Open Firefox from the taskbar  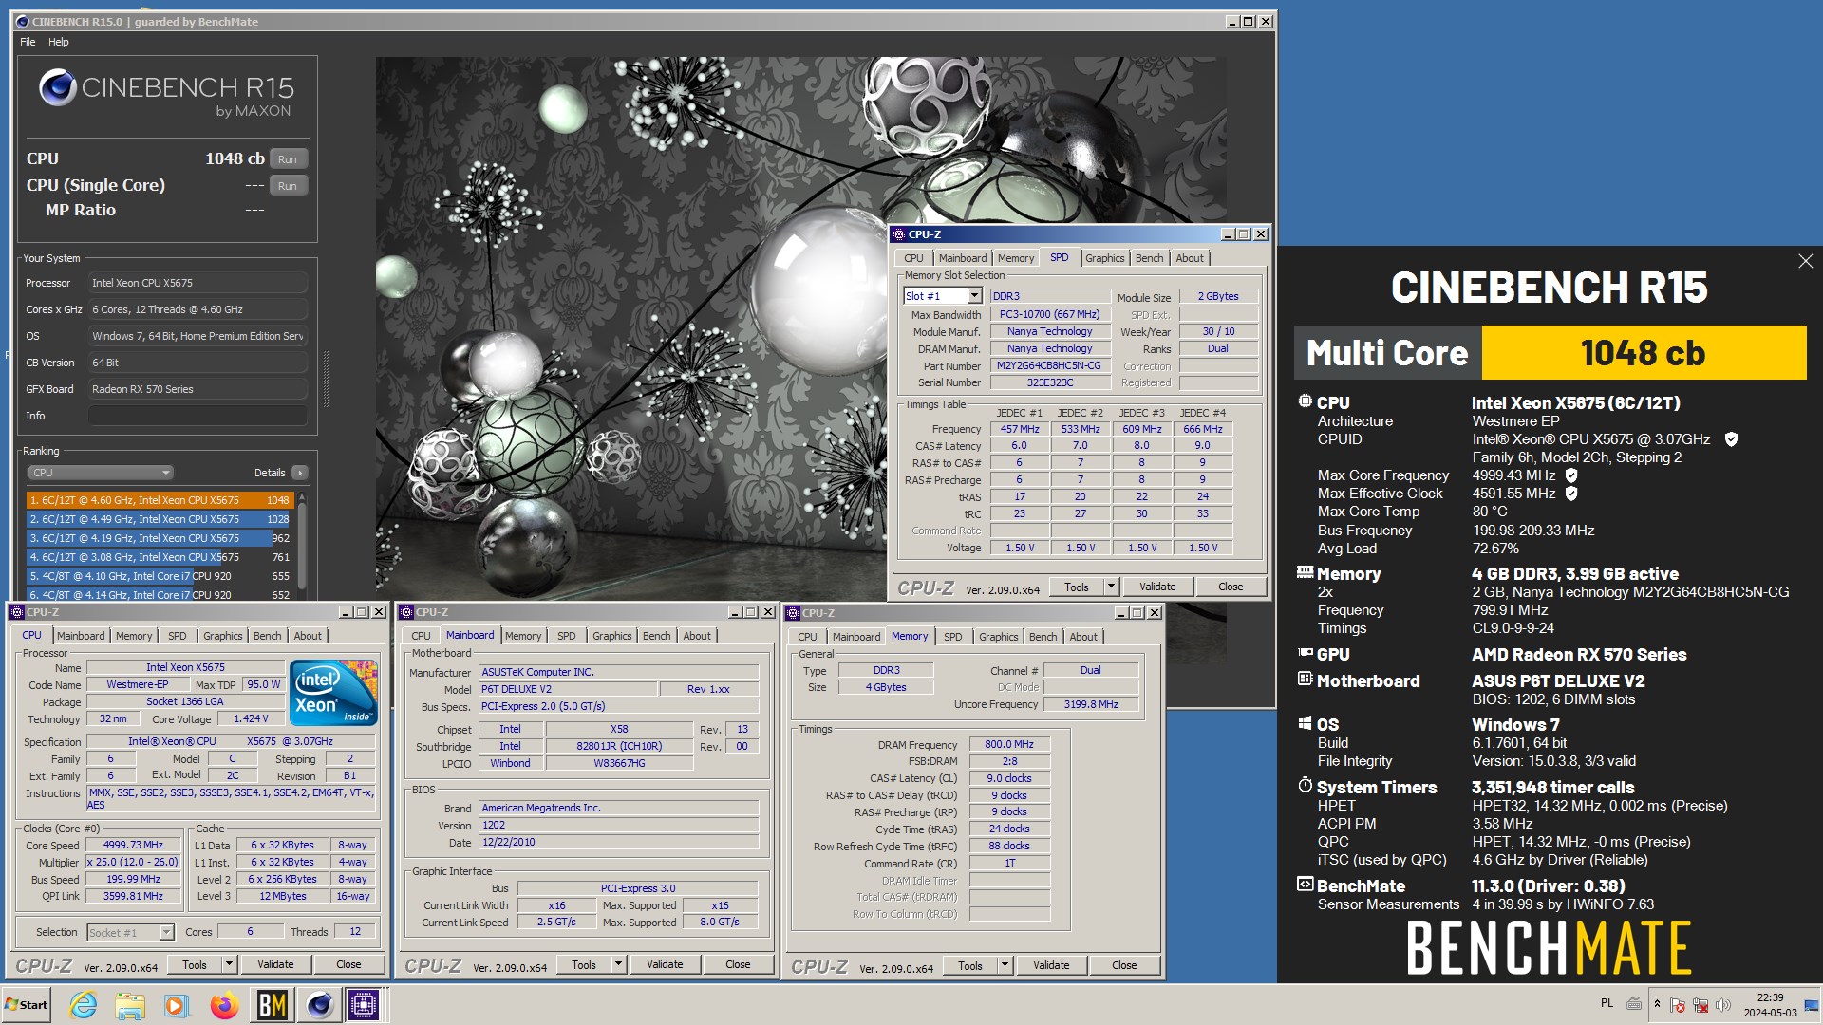click(224, 1005)
